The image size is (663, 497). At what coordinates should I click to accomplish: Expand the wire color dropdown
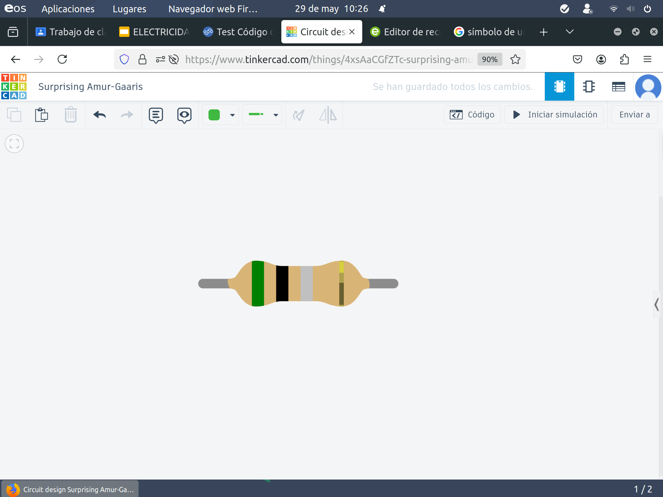pyautogui.click(x=232, y=115)
